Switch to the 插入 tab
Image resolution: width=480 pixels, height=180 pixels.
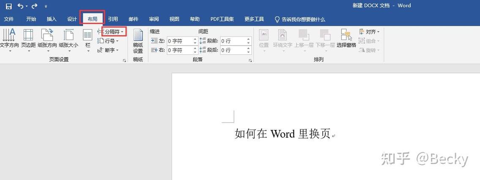click(52, 19)
